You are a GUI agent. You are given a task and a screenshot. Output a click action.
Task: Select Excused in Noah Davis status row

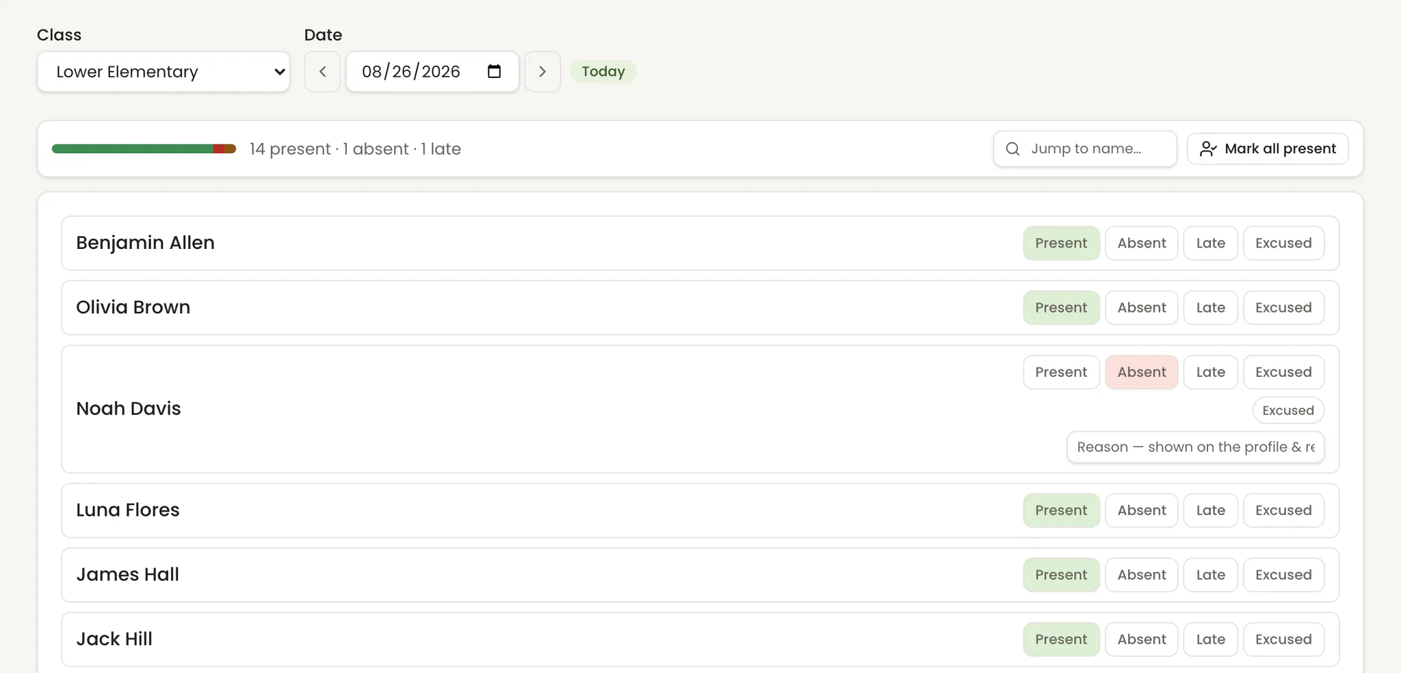tap(1283, 372)
